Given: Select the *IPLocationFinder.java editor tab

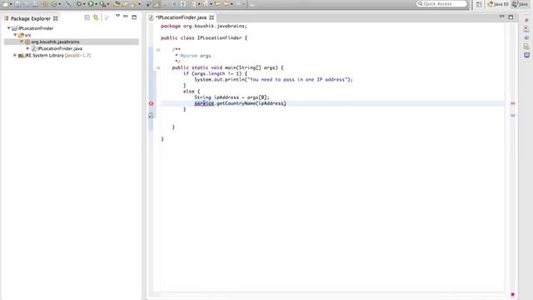Looking at the screenshot, I should (x=181, y=17).
